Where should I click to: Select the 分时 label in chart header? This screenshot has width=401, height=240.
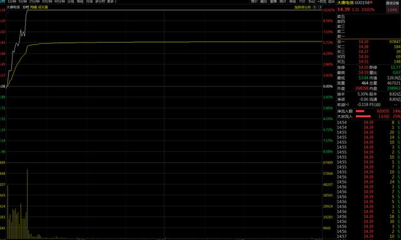point(26,7)
